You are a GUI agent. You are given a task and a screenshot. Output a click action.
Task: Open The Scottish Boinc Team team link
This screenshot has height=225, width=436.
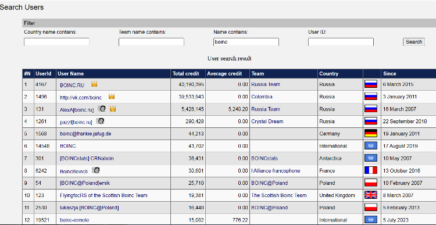tap(279, 195)
